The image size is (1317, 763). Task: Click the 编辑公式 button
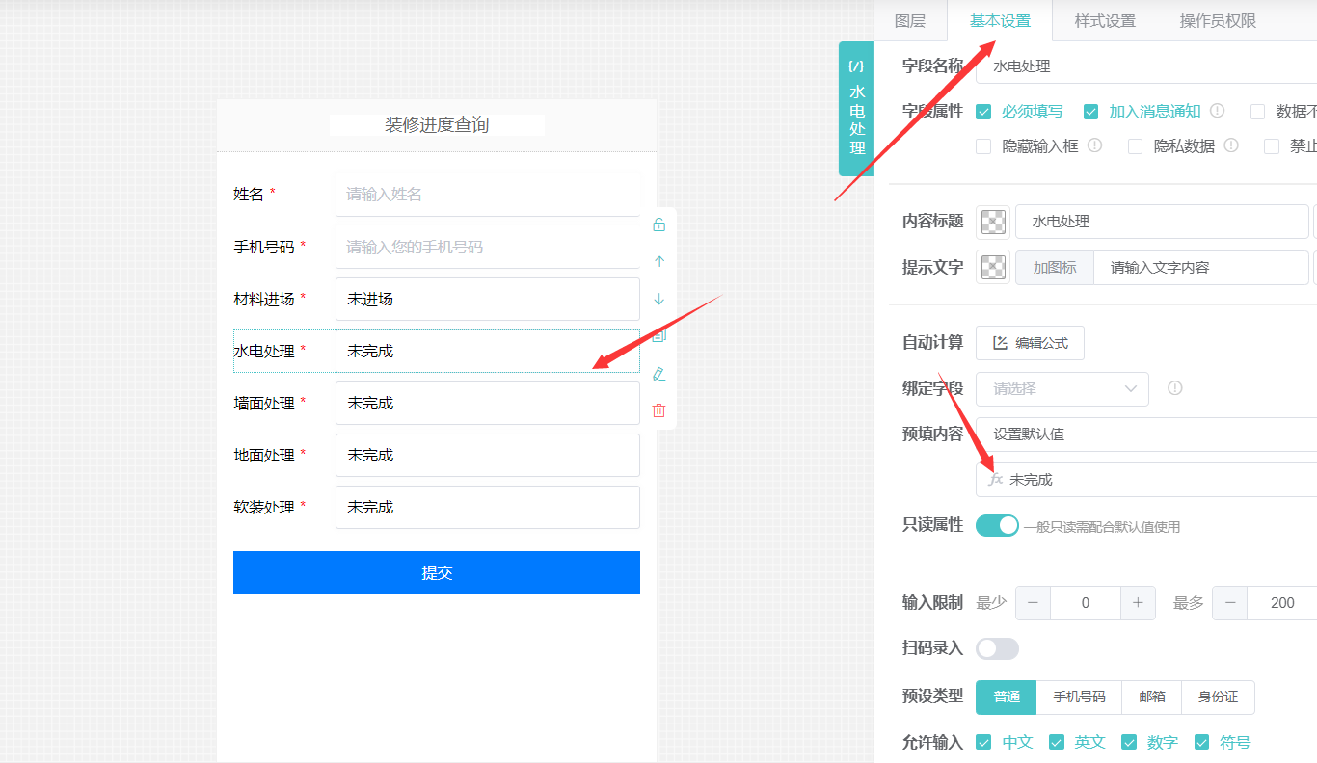coord(1030,343)
